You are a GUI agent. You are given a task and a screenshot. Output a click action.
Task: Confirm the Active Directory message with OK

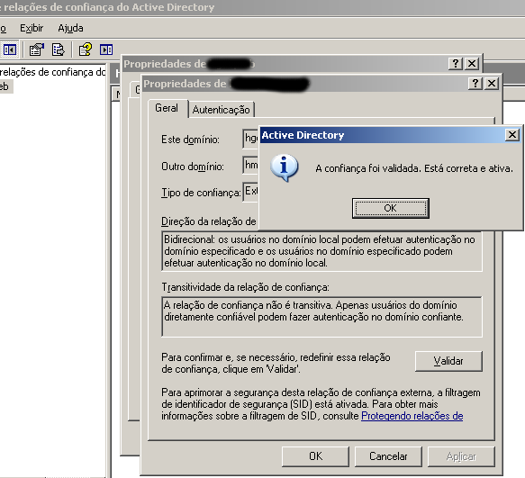391,208
